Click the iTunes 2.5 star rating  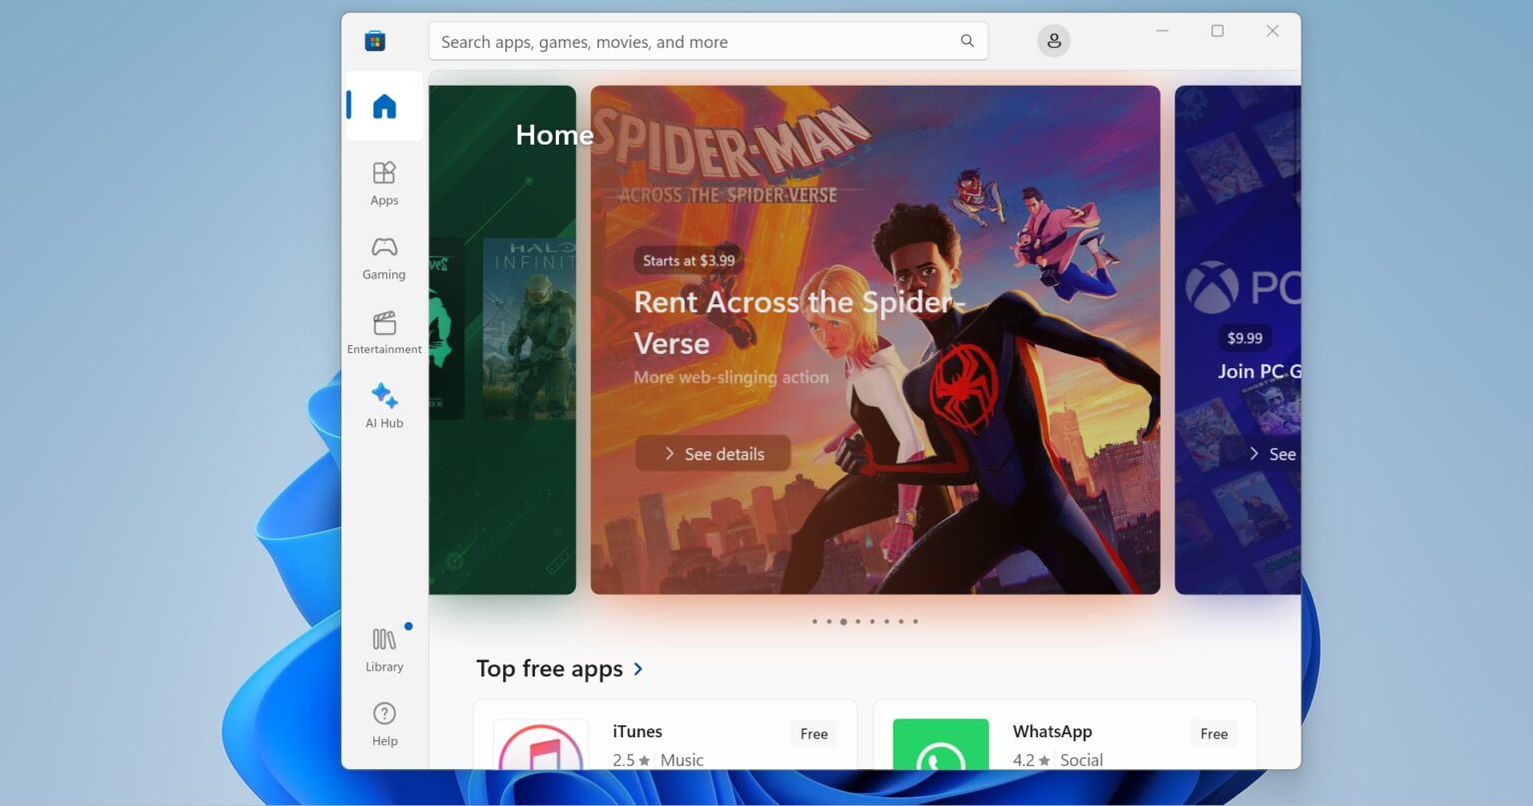tap(631, 760)
